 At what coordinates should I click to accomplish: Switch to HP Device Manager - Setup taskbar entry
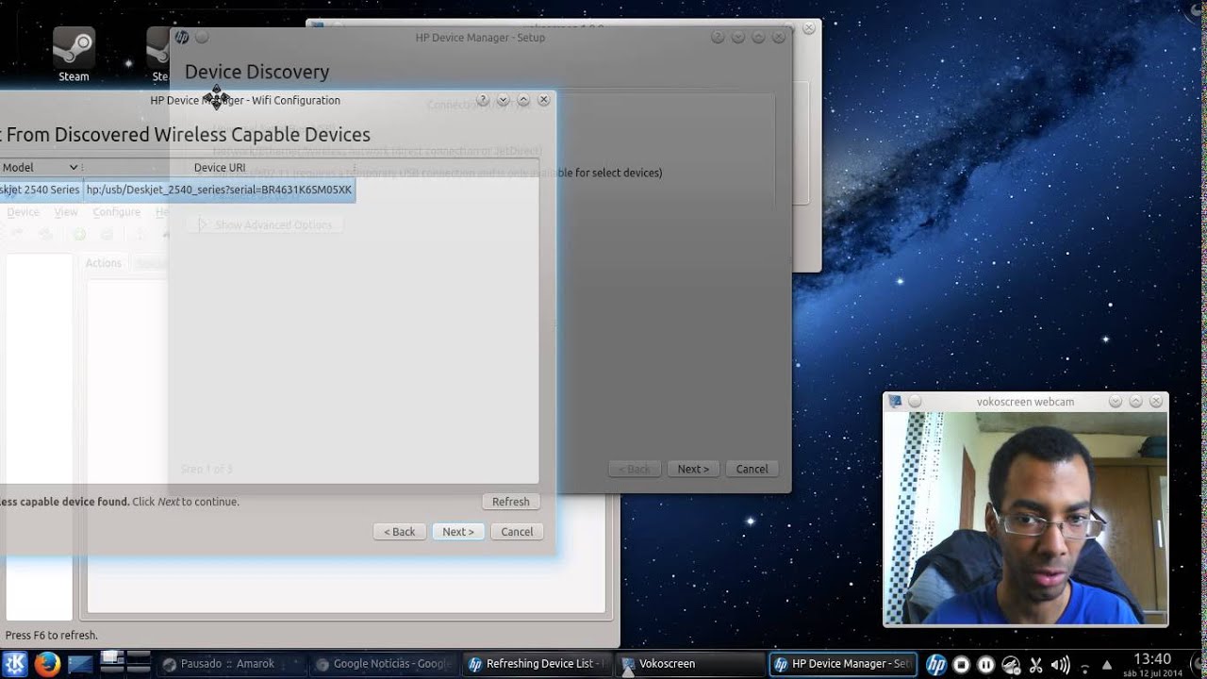coord(843,664)
